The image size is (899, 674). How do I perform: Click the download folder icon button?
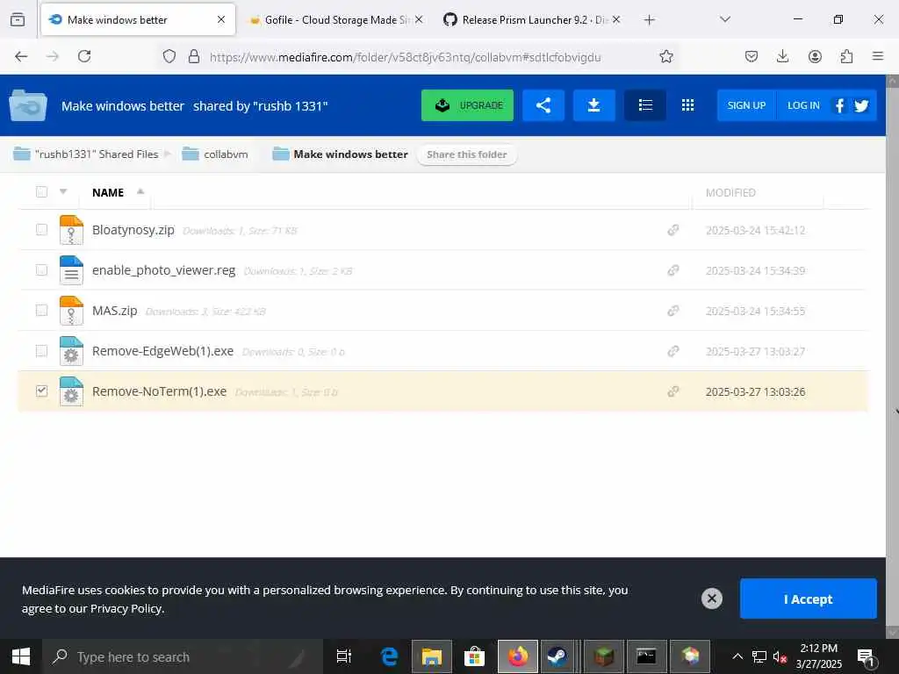point(594,105)
